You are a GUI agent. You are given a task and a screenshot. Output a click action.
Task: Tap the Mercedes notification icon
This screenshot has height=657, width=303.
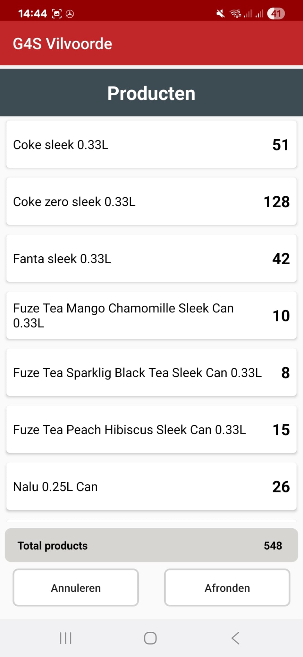(70, 14)
